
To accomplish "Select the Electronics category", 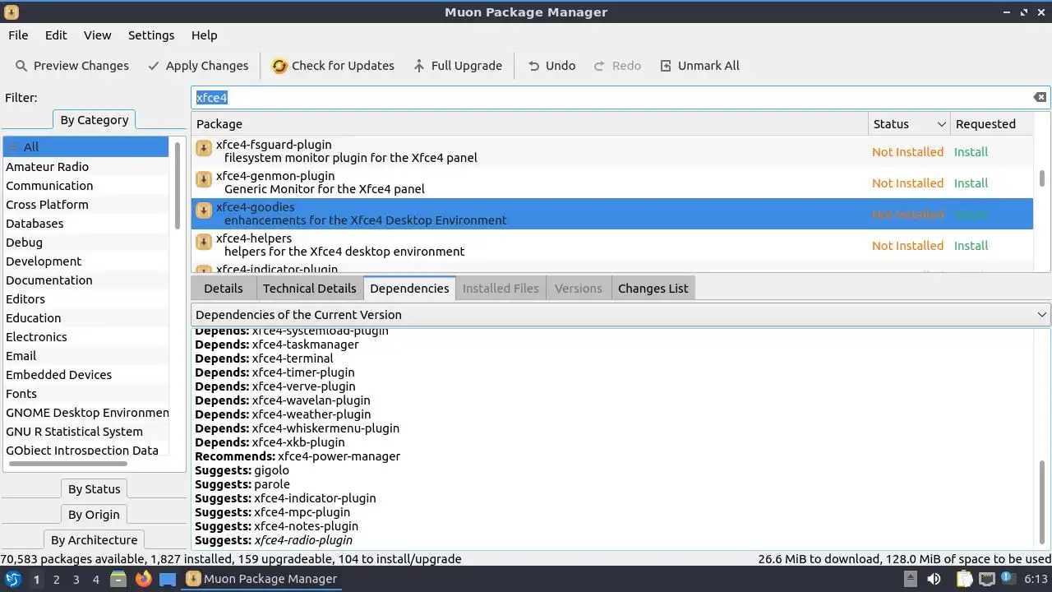I will [x=85, y=337].
